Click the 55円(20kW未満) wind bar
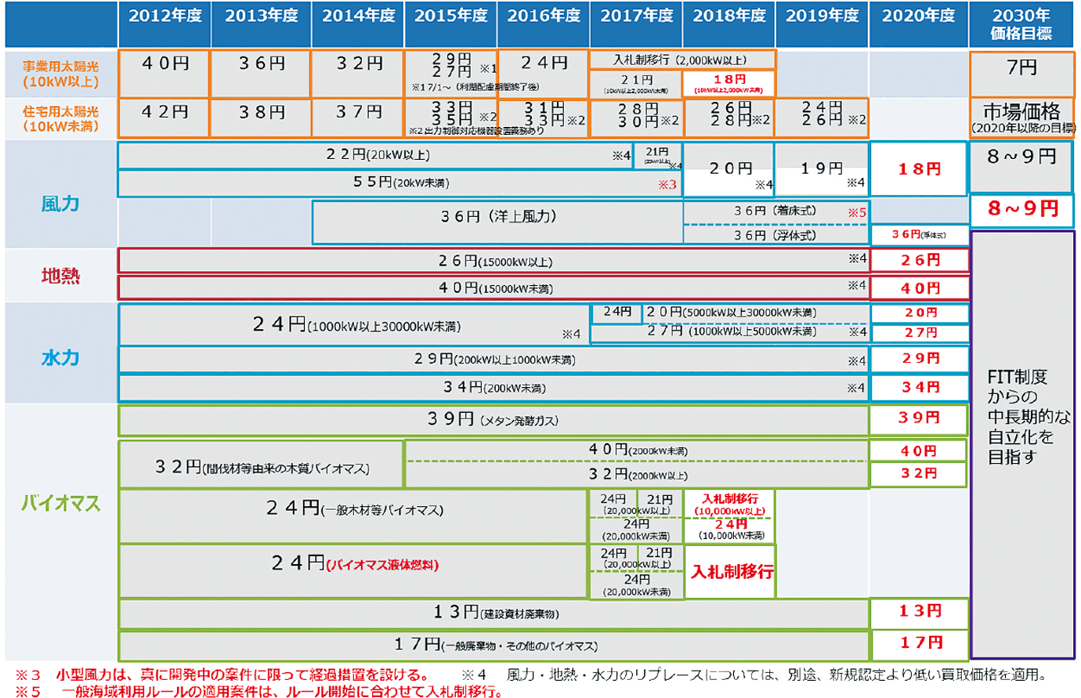Viewport: 1081px width, 698px height. click(x=399, y=183)
